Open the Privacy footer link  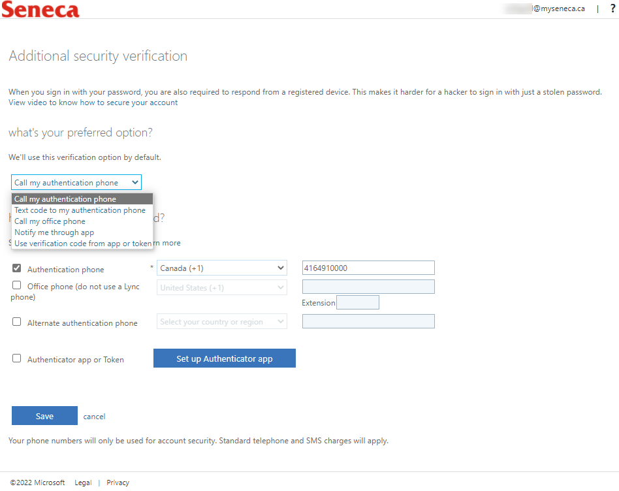[118, 483]
